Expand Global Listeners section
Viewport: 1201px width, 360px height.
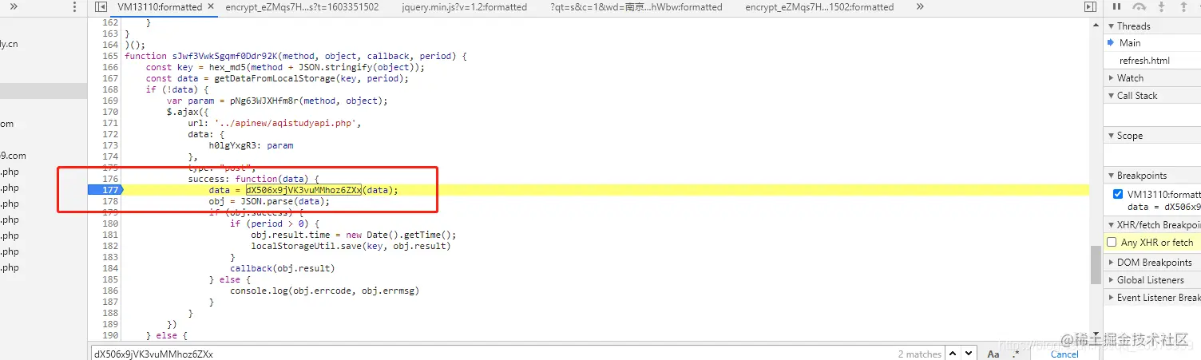(1152, 280)
